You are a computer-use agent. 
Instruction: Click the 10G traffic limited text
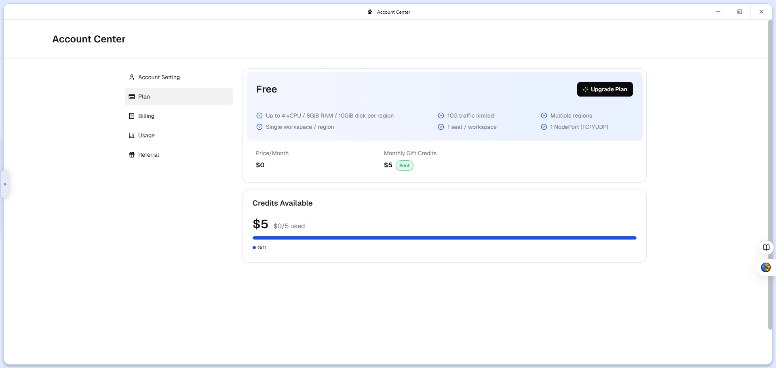tap(470, 116)
